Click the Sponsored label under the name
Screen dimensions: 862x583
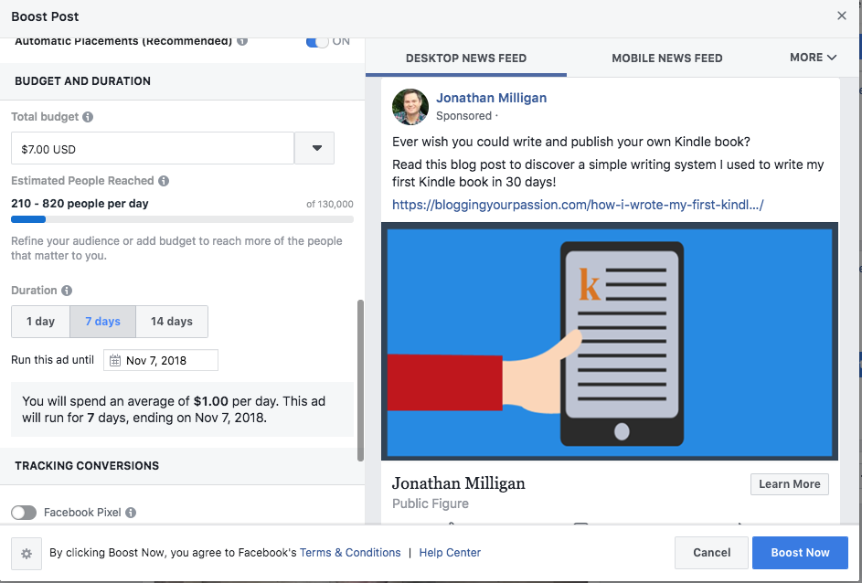[464, 116]
